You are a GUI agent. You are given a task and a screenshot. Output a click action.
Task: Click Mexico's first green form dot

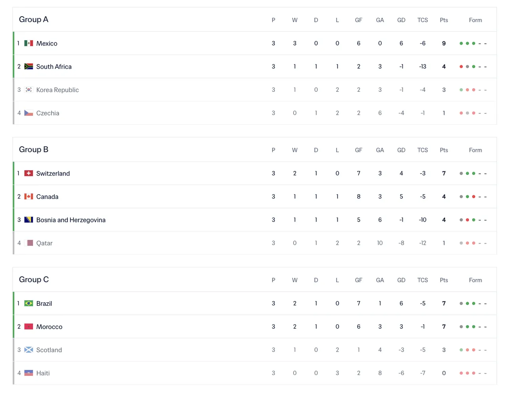tap(461, 44)
